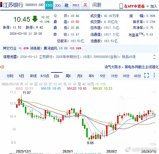The height and width of the screenshot is (154, 159).
Task: Click the up arrow of info scroller
Action: (x=154, y=55)
